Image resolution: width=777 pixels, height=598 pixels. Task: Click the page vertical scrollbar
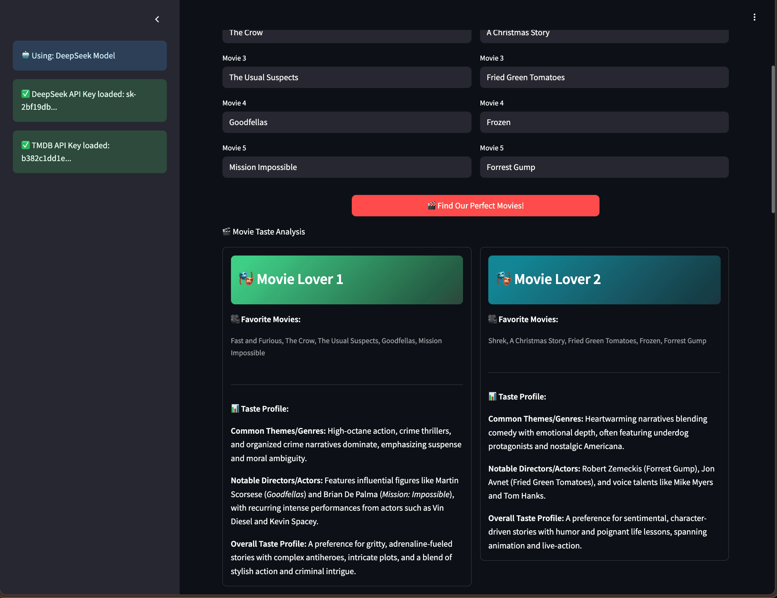pyautogui.click(x=773, y=139)
